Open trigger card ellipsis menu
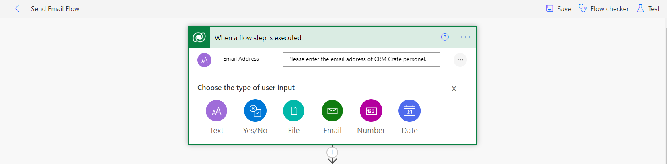 coord(465,37)
